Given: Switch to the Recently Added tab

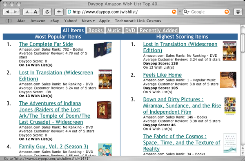Looking at the screenshot, I should pyautogui.click(x=158, y=31).
